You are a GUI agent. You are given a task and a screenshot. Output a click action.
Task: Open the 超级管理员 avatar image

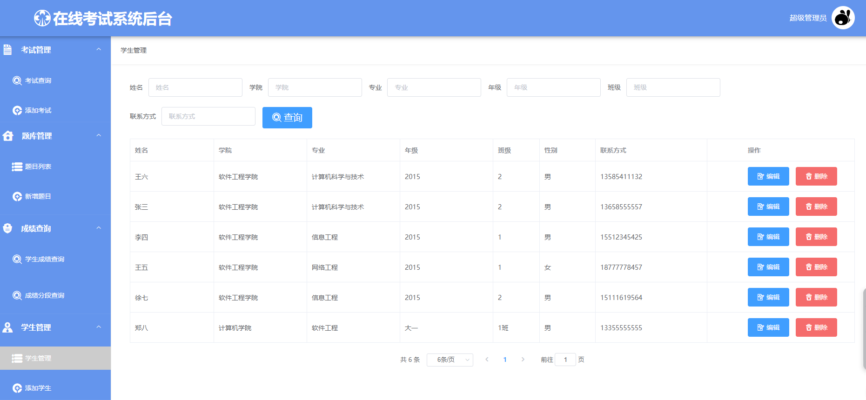click(843, 18)
